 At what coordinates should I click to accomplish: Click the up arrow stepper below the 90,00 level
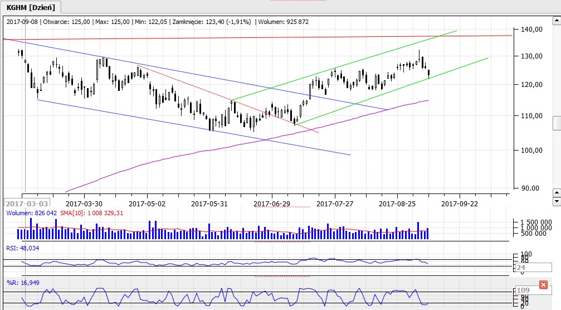pyautogui.click(x=556, y=193)
